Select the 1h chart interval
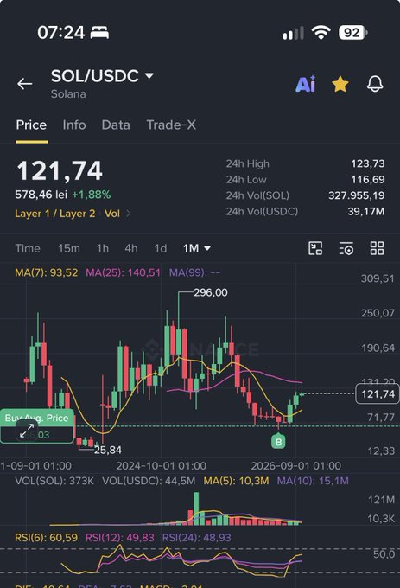This screenshot has width=400, height=588. tap(103, 248)
